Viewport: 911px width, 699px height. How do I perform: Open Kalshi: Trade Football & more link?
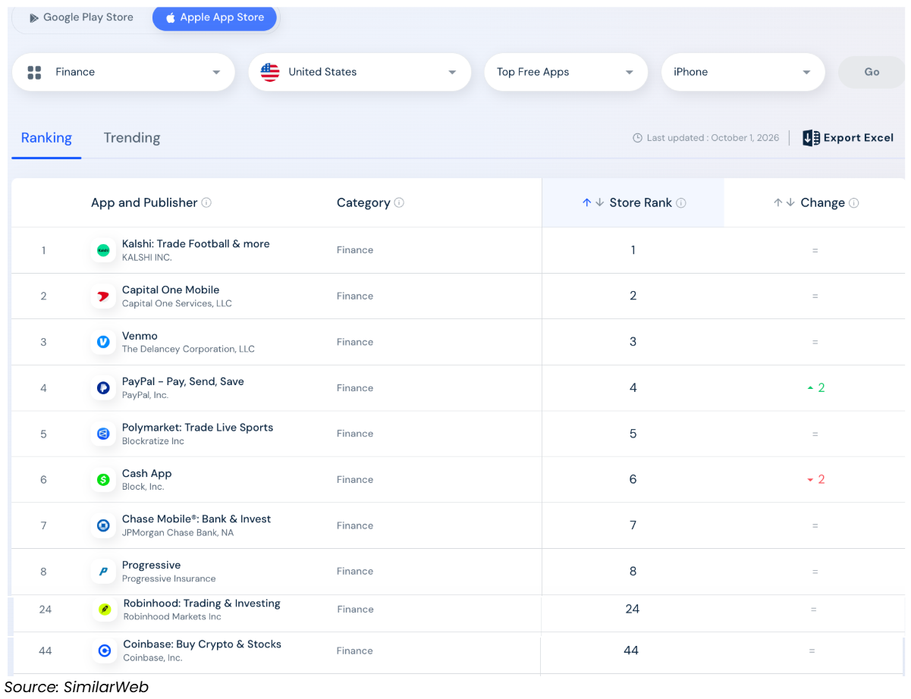(x=196, y=244)
